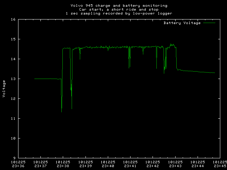This screenshot has height=170, width=227.
Task: Click the 23:40 time label on x-axis
Action: click(x=108, y=166)
